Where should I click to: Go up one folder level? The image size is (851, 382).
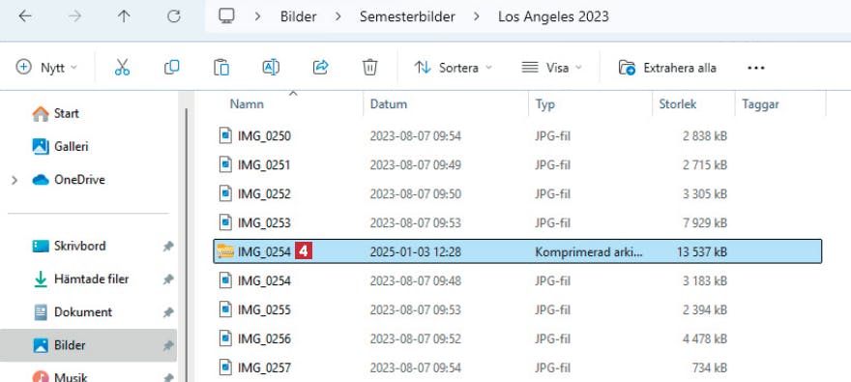(x=124, y=16)
